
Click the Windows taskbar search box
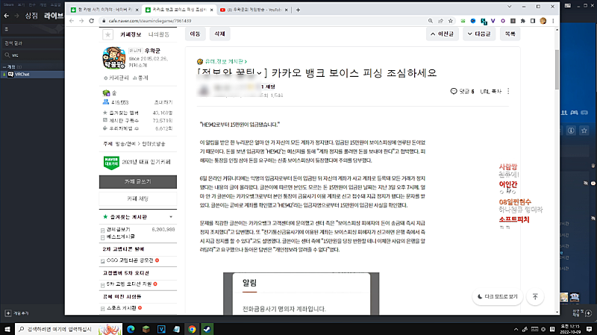pos(69,329)
